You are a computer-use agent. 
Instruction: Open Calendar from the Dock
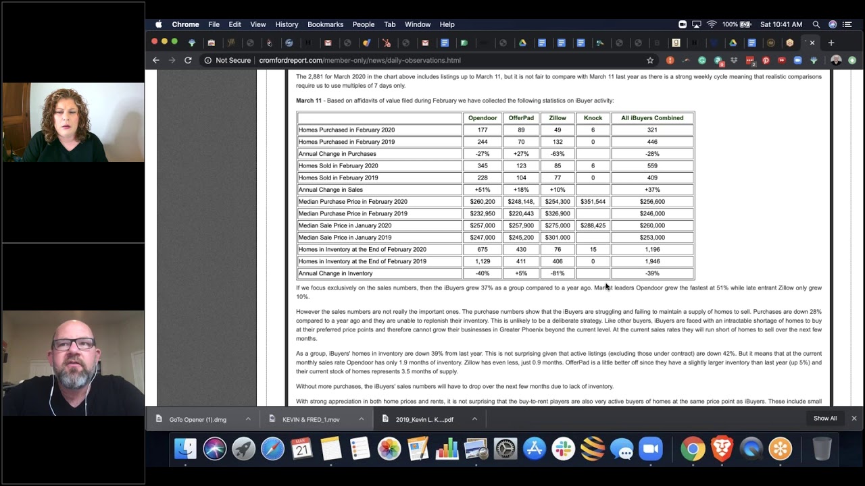301,449
